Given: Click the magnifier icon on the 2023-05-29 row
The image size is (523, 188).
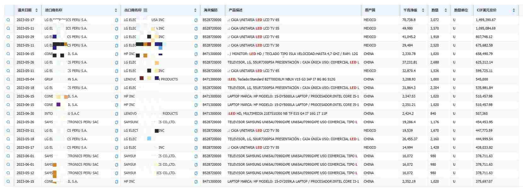Looking at the screenshot, I should (8, 37).
